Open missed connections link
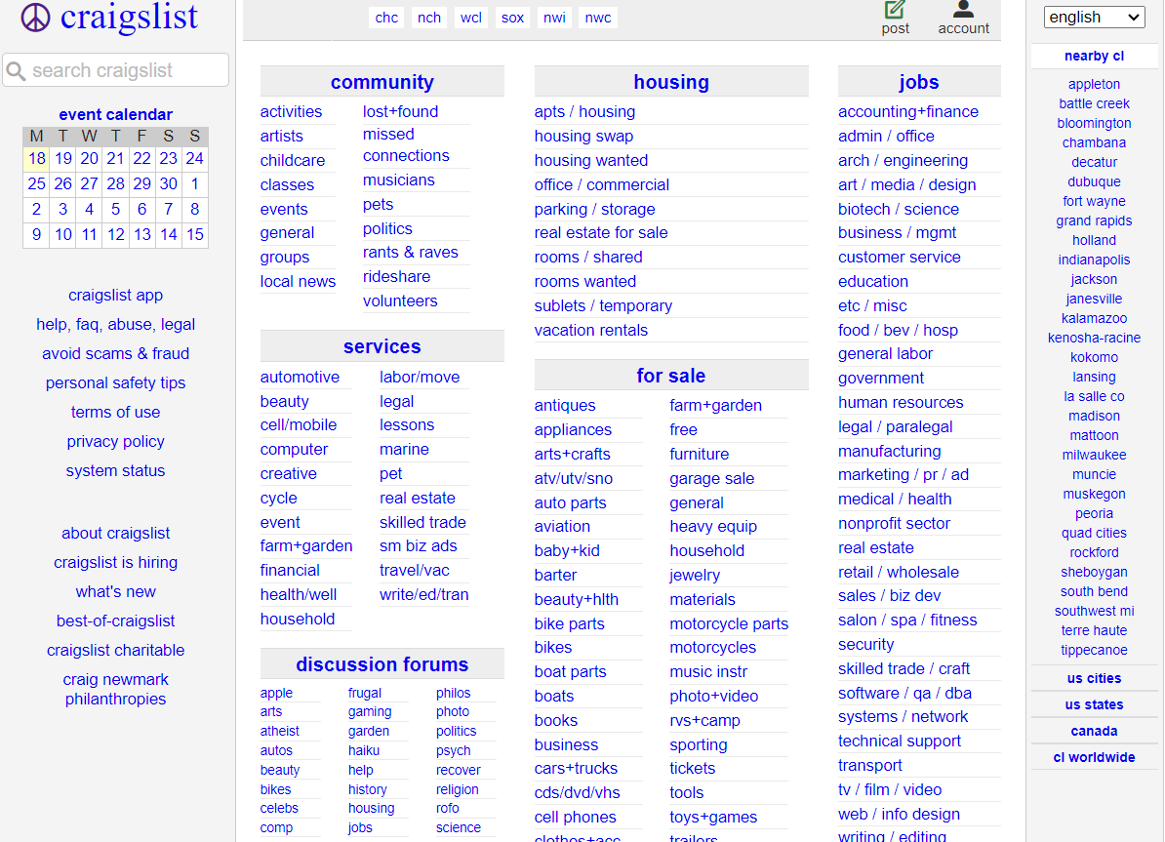 406,145
